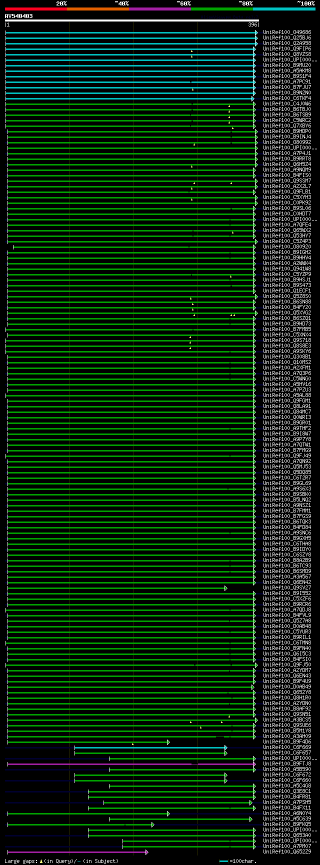The height and width of the screenshot is (865, 320).
Task: Open the UniRef100_Q9FIP6 hit entry
Action: pos(287,49)
